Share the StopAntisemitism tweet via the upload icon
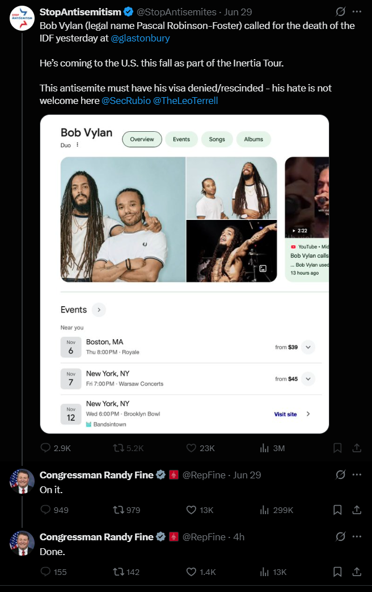372x592 pixels. point(357,448)
